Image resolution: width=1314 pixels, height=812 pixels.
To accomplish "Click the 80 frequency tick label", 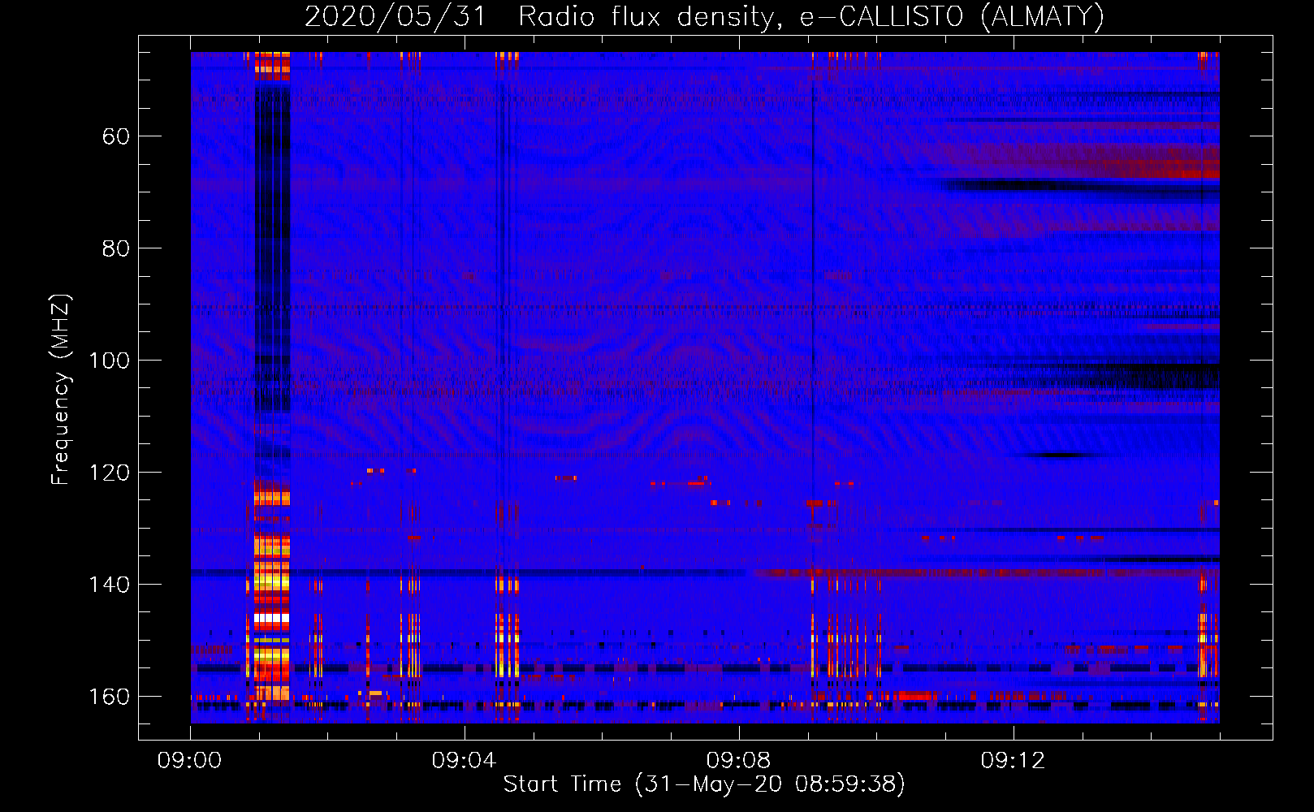I will pos(116,248).
